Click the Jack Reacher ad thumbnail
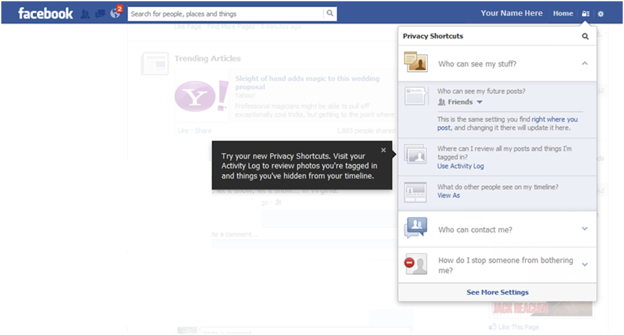 pyautogui.click(x=541, y=309)
